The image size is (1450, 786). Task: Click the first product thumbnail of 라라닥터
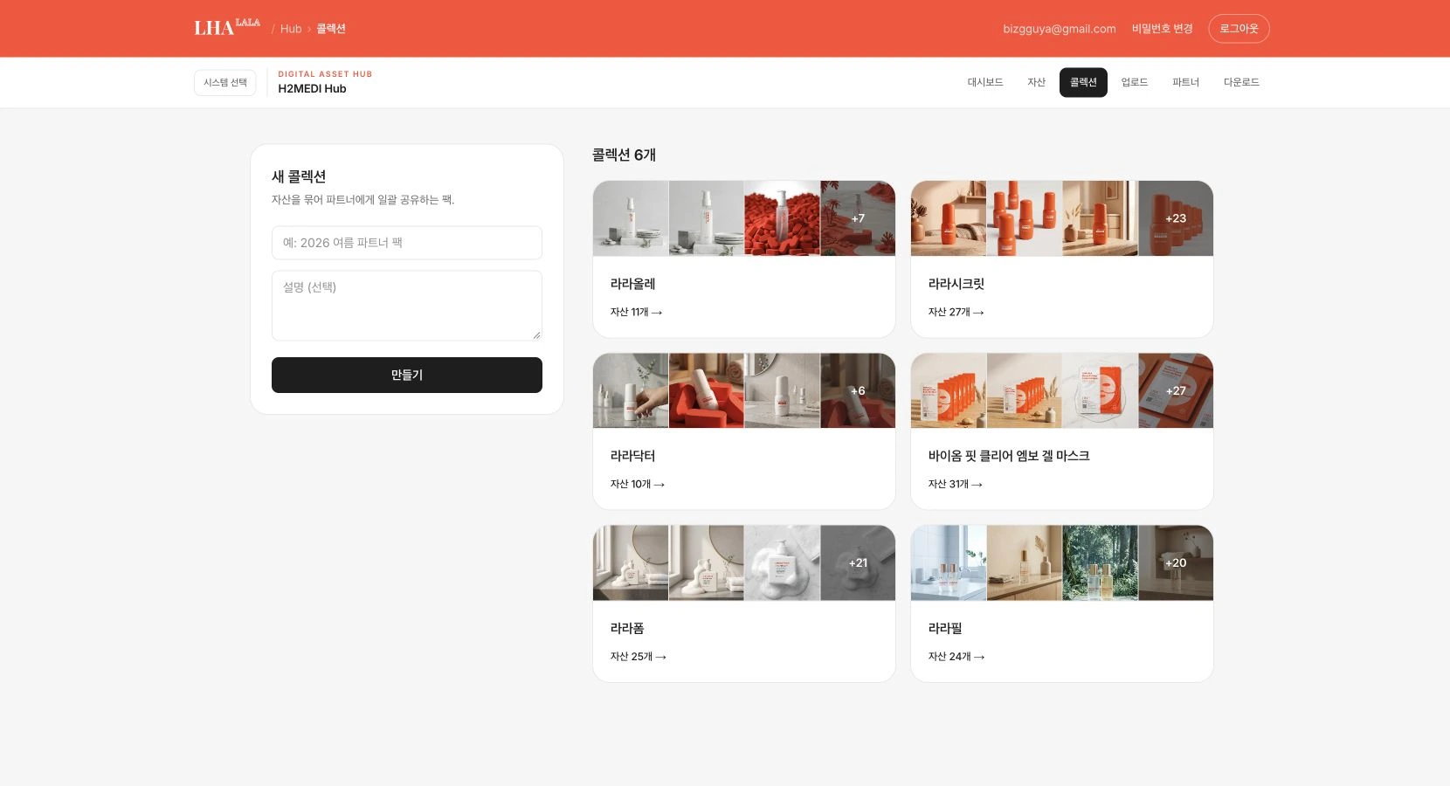point(631,390)
